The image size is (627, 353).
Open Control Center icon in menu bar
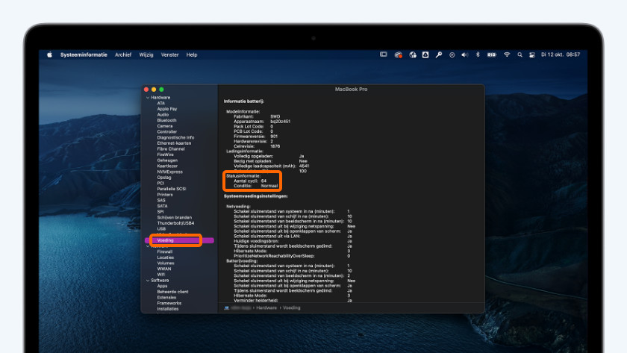[x=531, y=54]
